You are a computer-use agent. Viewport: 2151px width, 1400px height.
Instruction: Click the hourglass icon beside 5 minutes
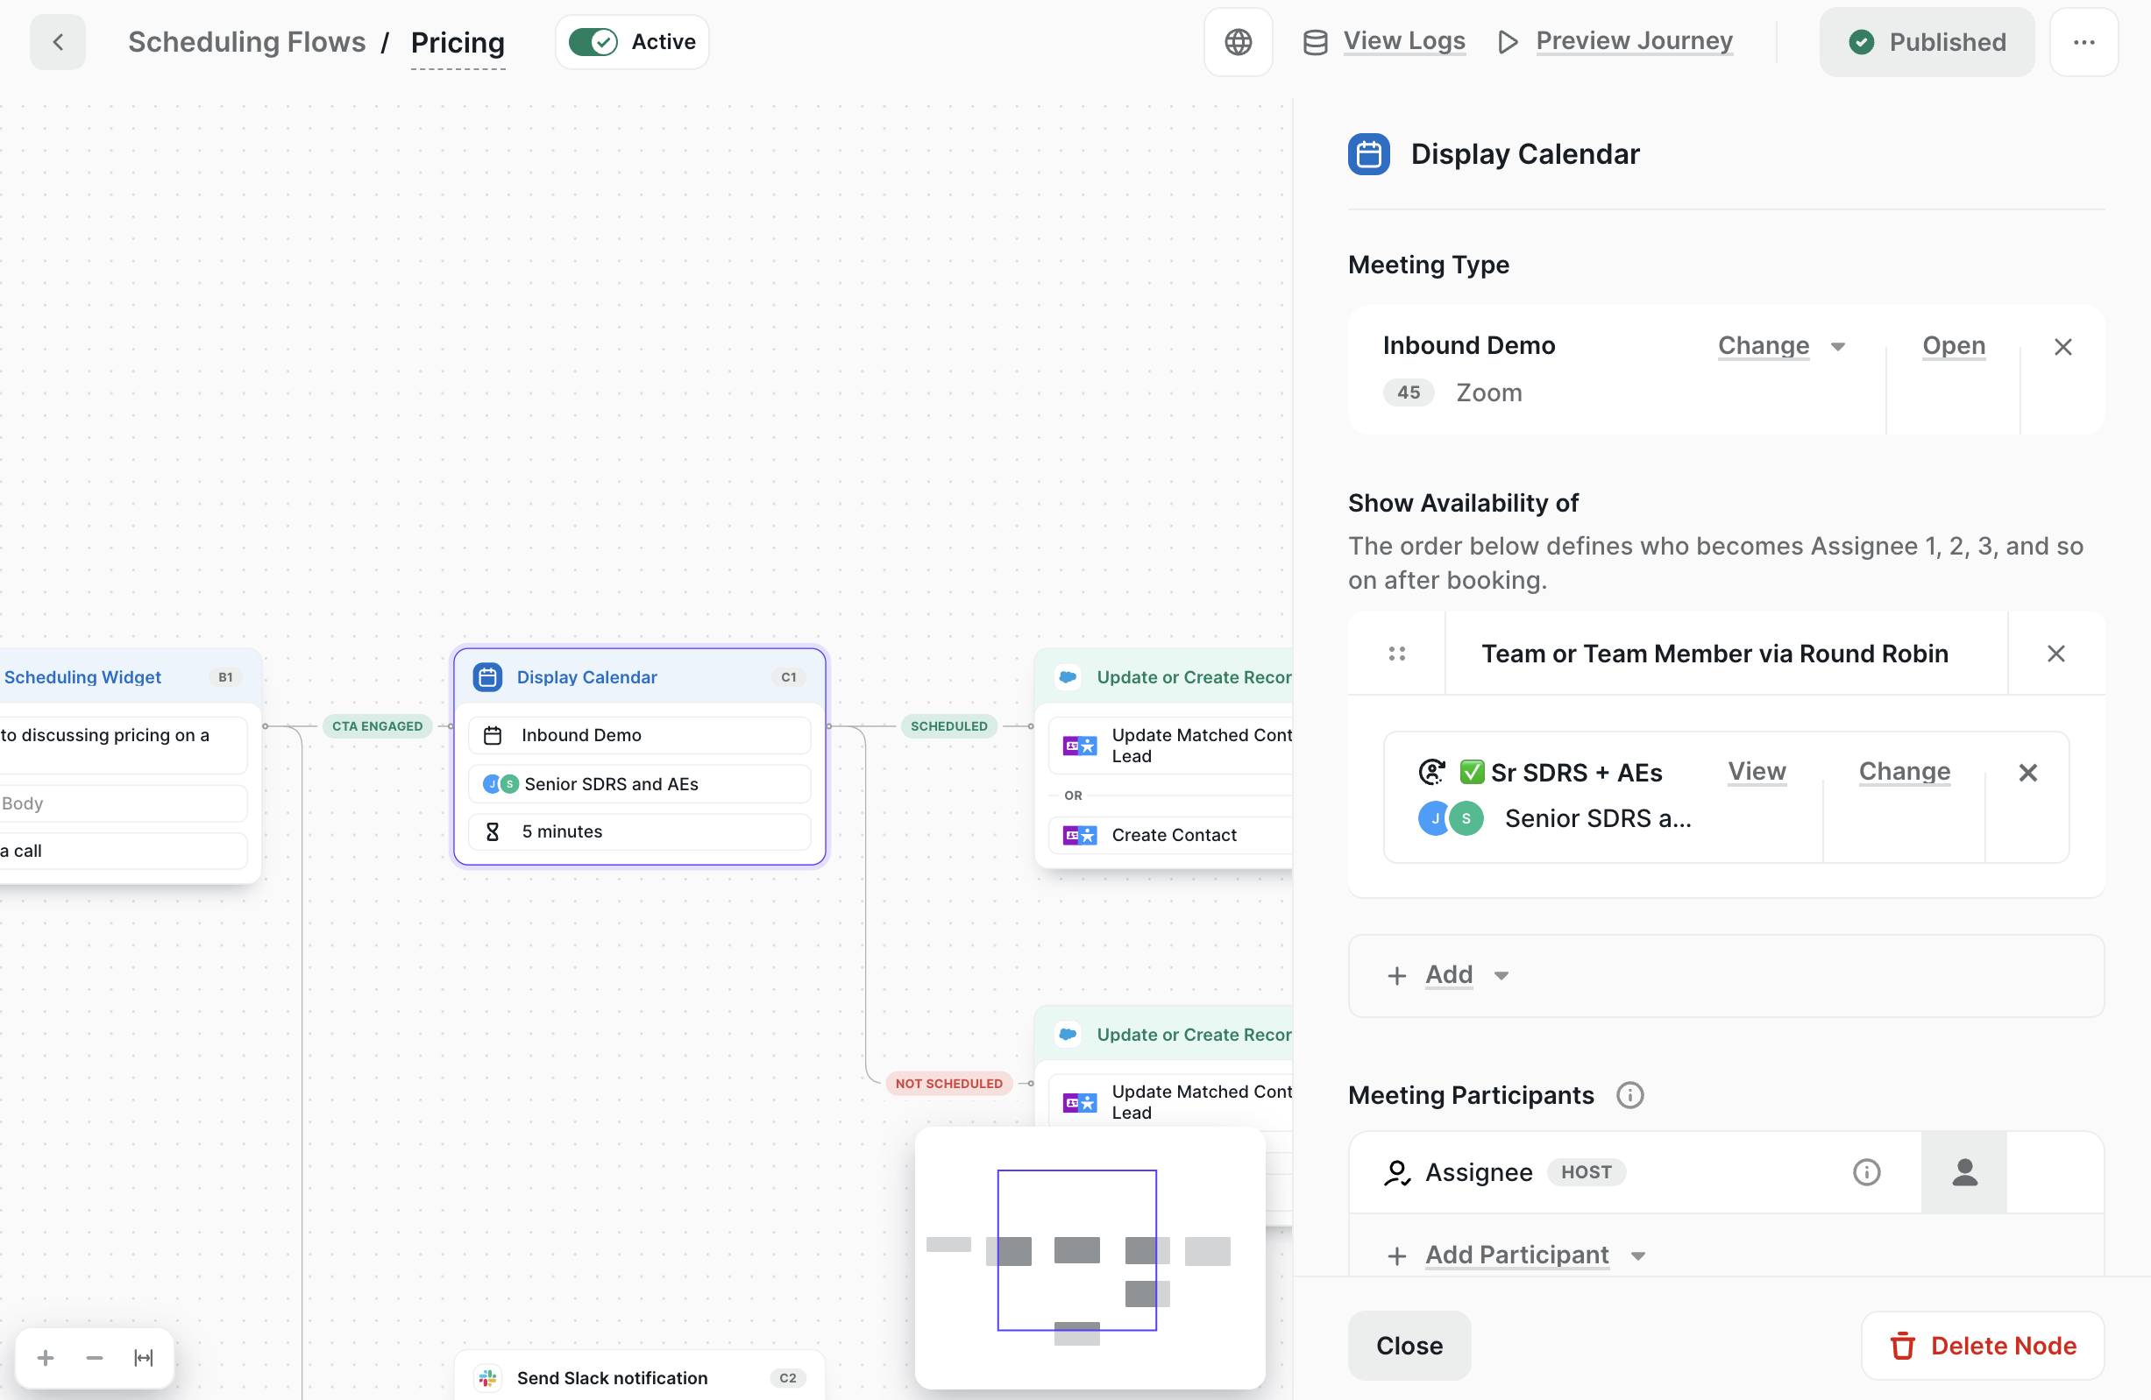[x=493, y=832]
